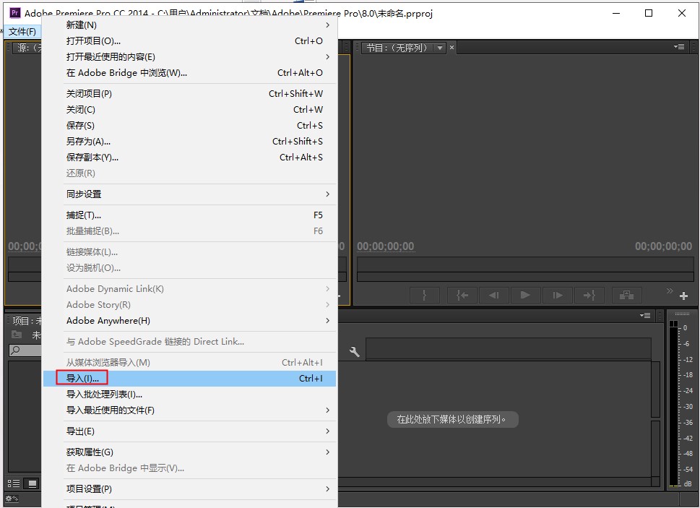Viewport: 700px width, 508px height.
Task: Click 保存副本(Y)... menu entry
Action: [x=190, y=158]
